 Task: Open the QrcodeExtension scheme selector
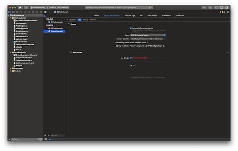[38, 8]
